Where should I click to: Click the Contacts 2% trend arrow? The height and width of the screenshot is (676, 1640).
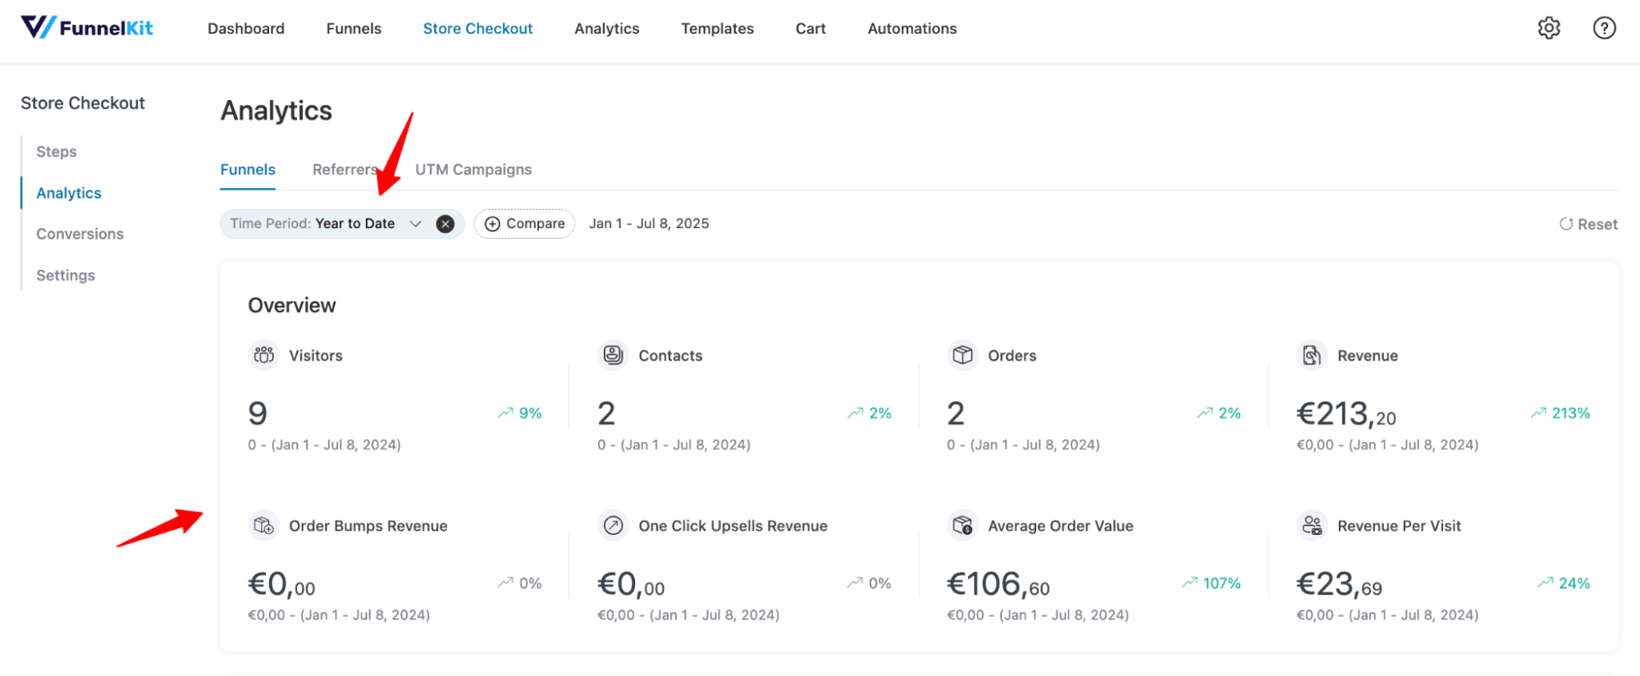point(855,413)
